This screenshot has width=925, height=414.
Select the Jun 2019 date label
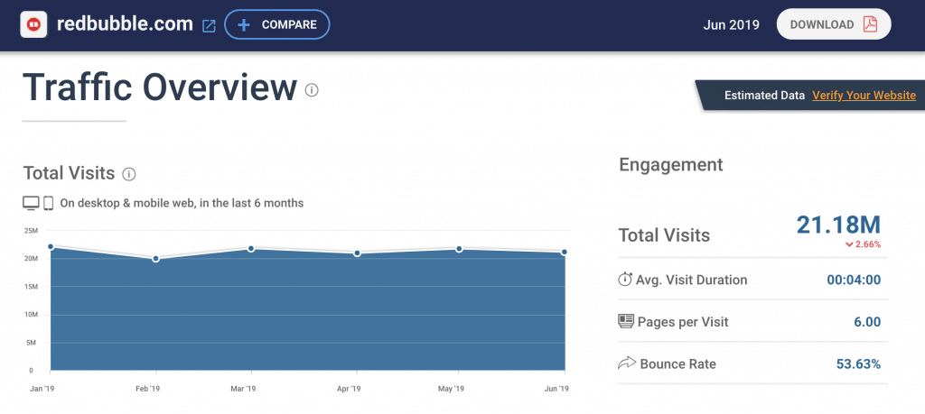pos(730,25)
